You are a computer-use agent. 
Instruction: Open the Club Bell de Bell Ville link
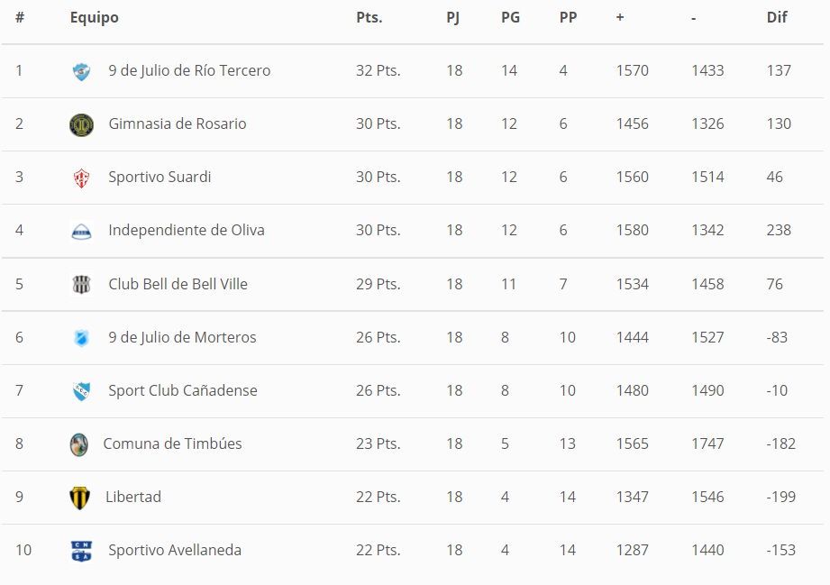178,284
